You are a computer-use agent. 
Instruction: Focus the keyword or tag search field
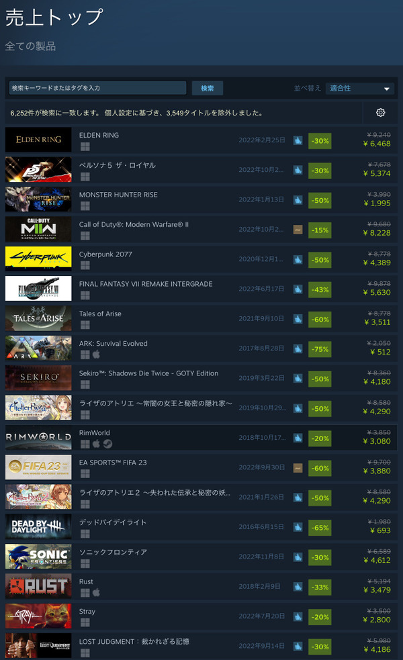click(97, 88)
